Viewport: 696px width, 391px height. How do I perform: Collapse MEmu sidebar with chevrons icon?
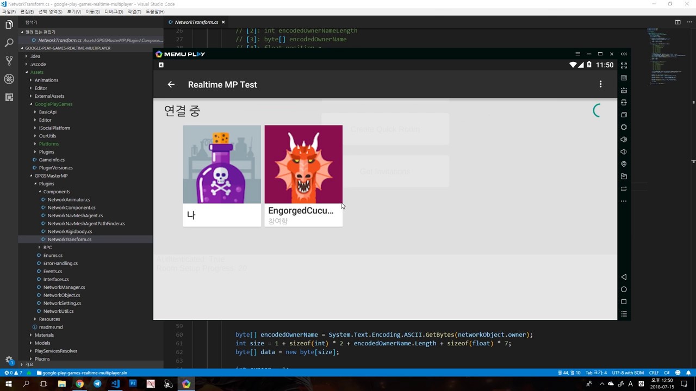point(624,54)
